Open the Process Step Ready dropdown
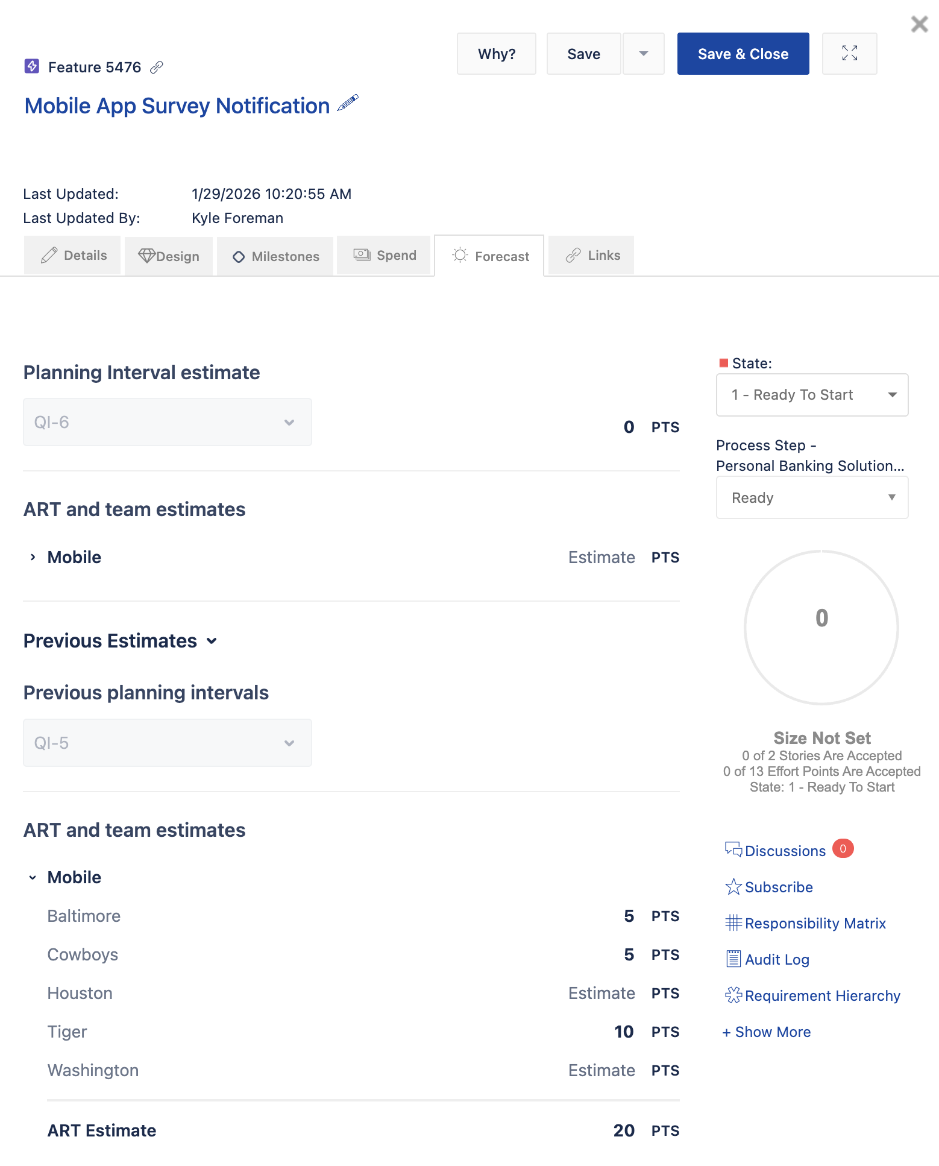This screenshot has height=1166, width=939. click(812, 498)
